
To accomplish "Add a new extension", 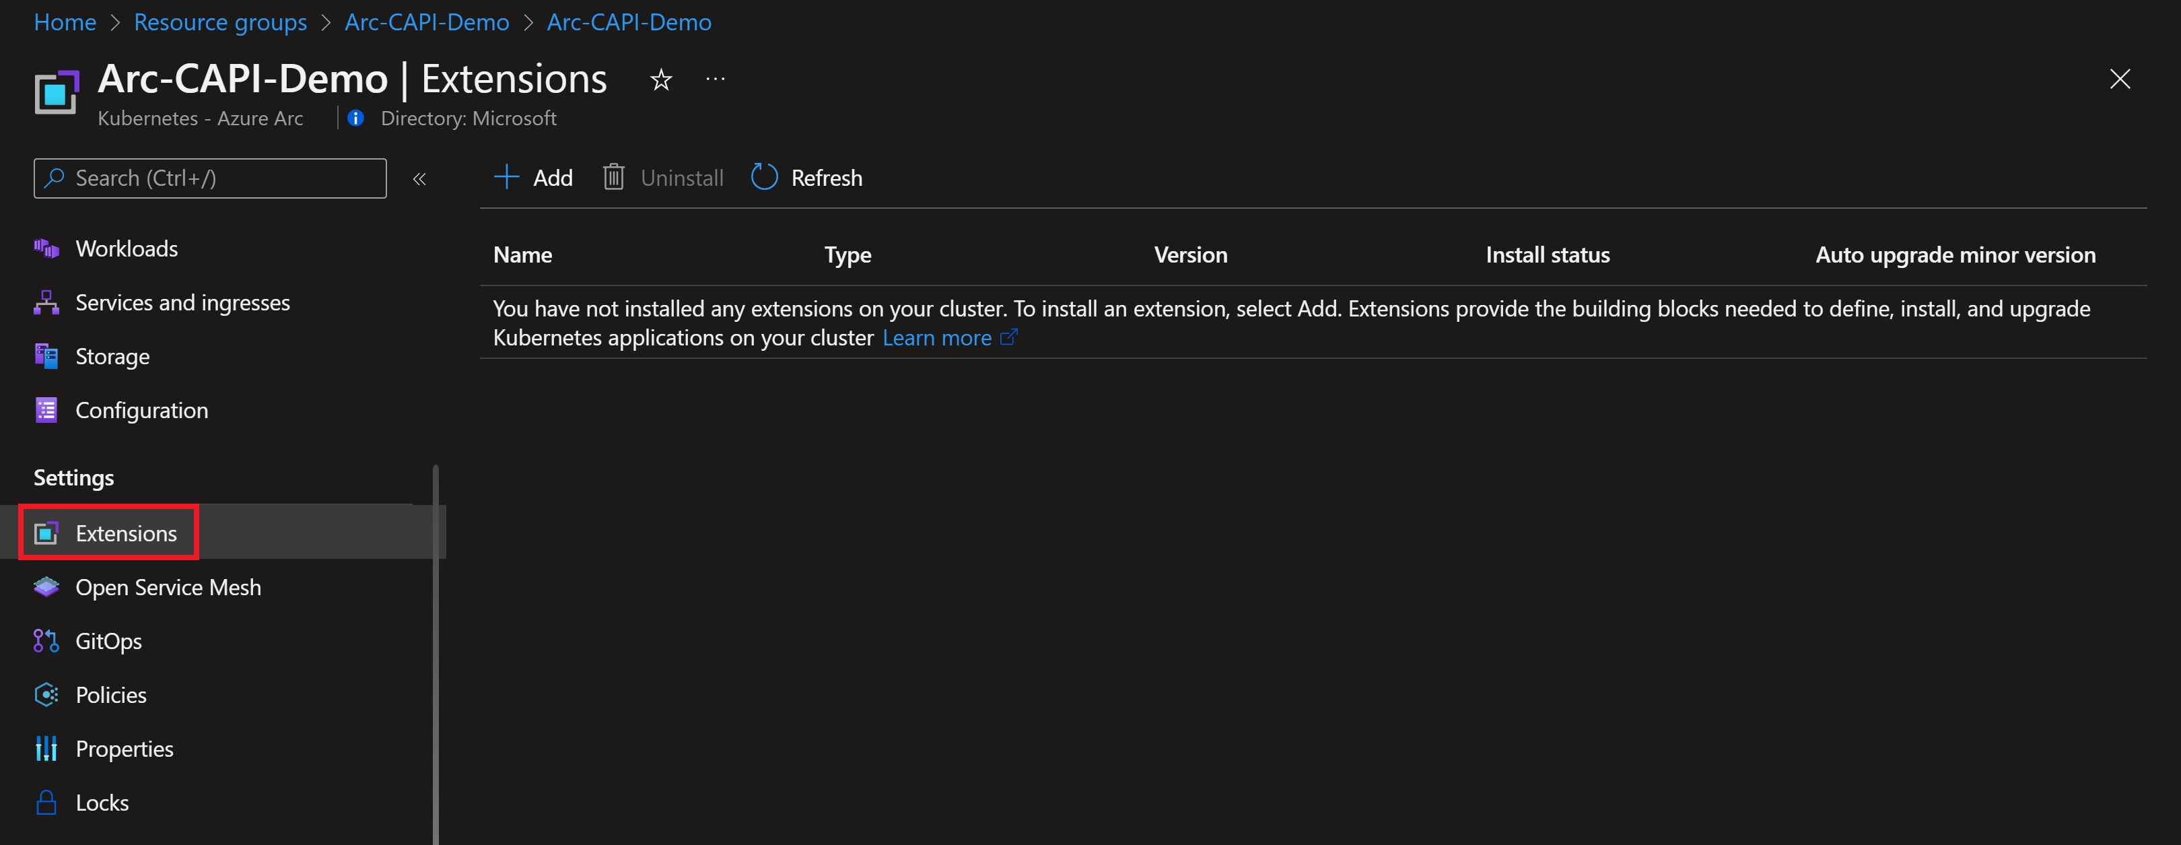I will 533,178.
